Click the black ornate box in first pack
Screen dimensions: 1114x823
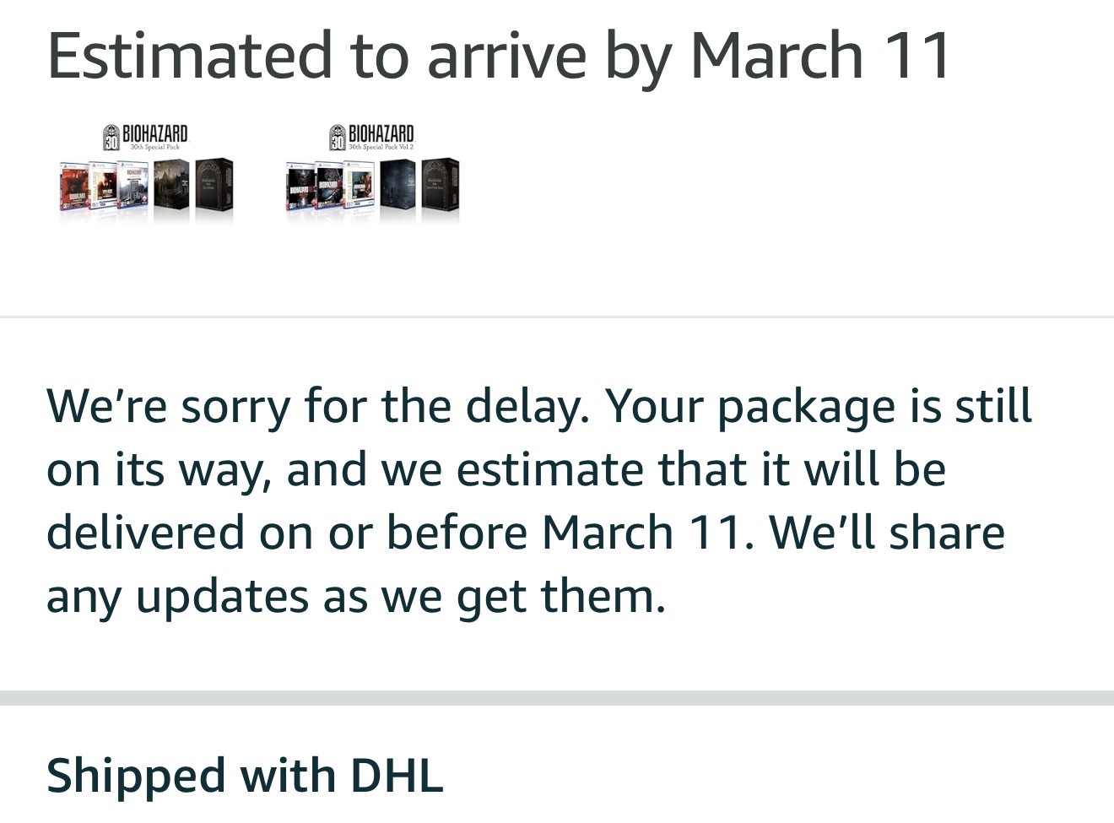(x=213, y=185)
